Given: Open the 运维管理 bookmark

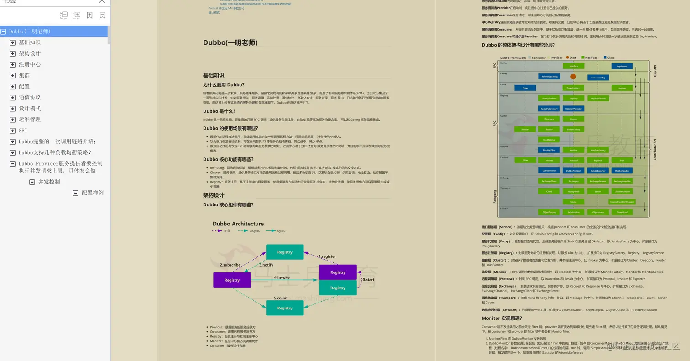Looking at the screenshot, I should [30, 119].
